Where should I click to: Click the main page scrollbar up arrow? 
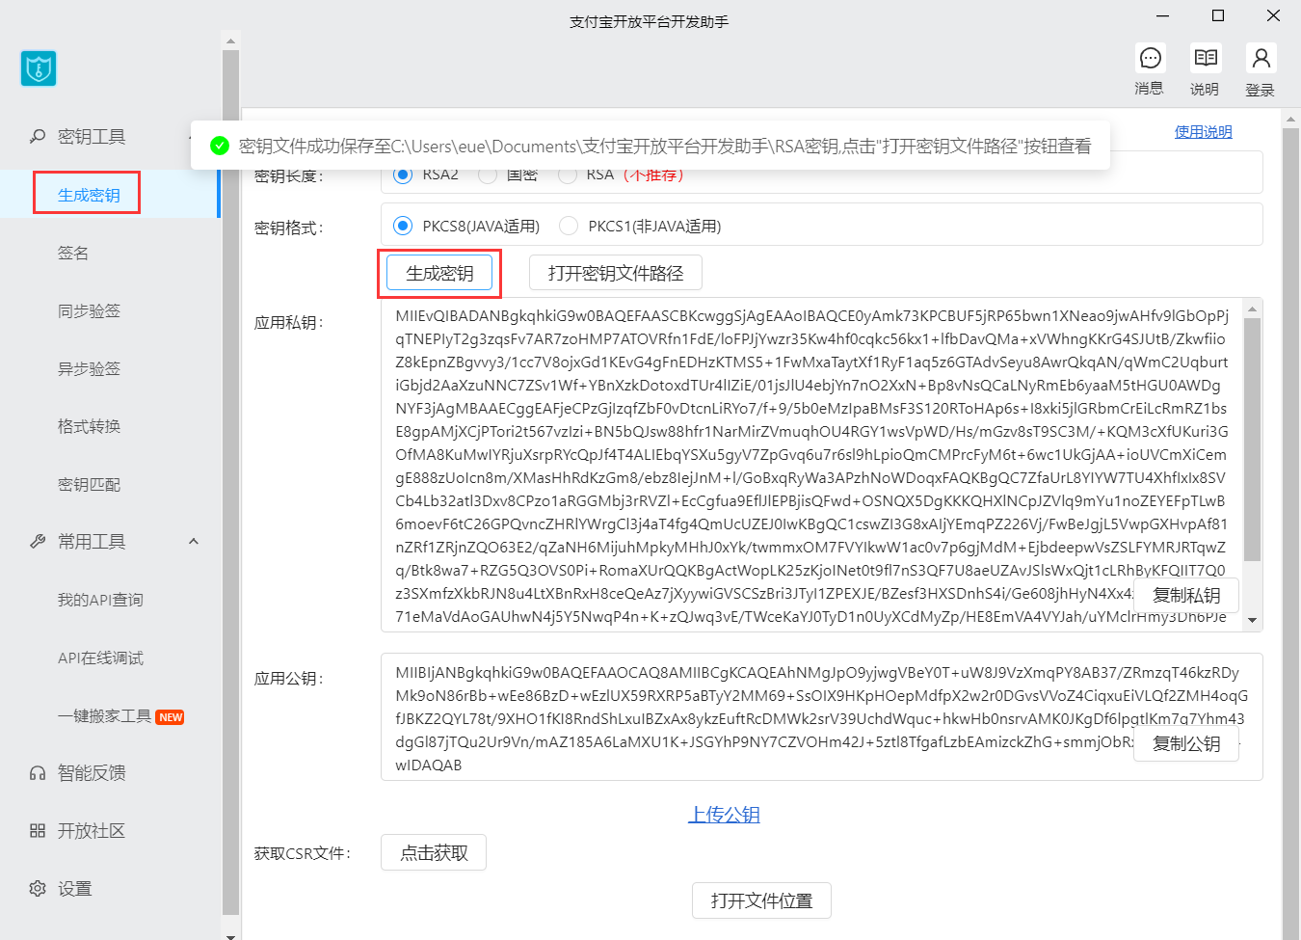point(1291,120)
